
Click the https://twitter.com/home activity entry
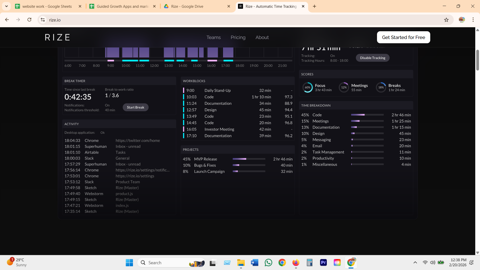point(138,140)
